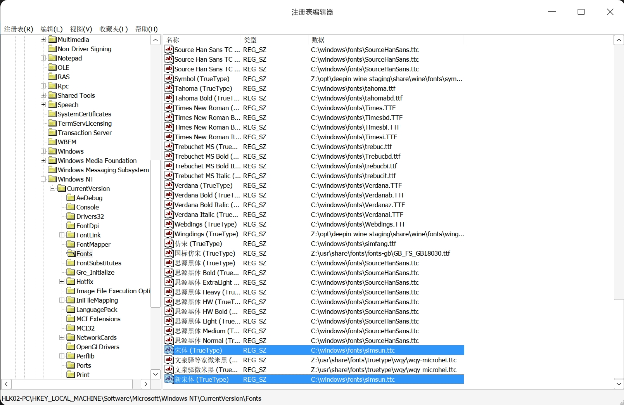Sort by the 类型 column header
The image size is (624, 405).
click(275, 40)
